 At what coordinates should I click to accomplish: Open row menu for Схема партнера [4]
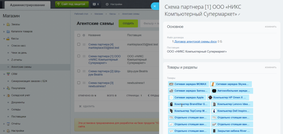(84, 44)
